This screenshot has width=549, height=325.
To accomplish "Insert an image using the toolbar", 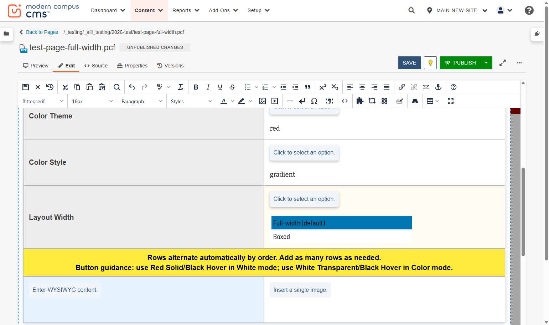I will click(263, 101).
